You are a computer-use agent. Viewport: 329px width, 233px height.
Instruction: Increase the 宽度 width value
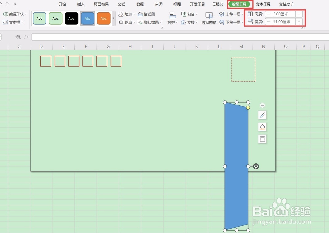tap(299, 22)
